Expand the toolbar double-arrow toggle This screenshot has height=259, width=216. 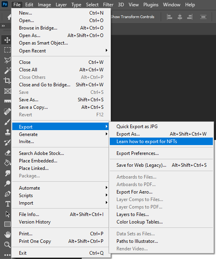point(3,26)
